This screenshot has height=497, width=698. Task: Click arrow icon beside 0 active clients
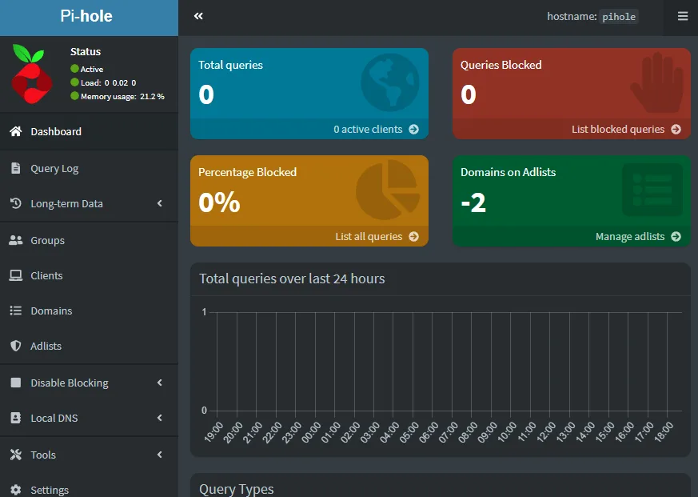point(413,130)
